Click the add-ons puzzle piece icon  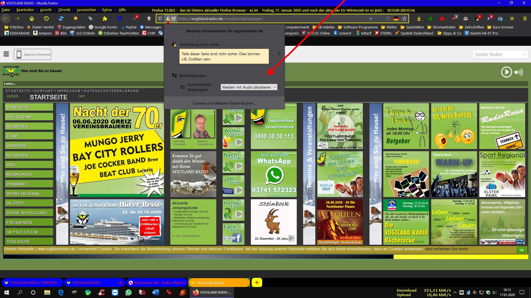[105, 18]
